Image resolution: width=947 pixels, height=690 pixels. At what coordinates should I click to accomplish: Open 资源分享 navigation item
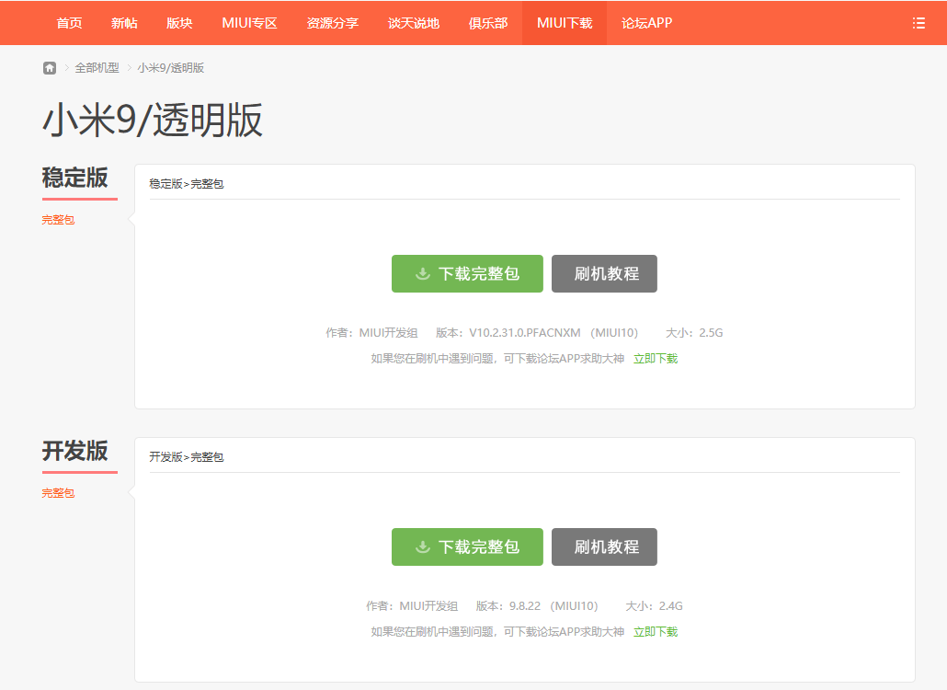333,23
